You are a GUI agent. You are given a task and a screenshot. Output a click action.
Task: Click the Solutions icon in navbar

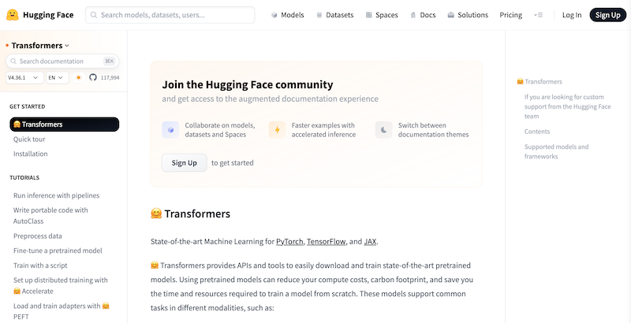450,15
